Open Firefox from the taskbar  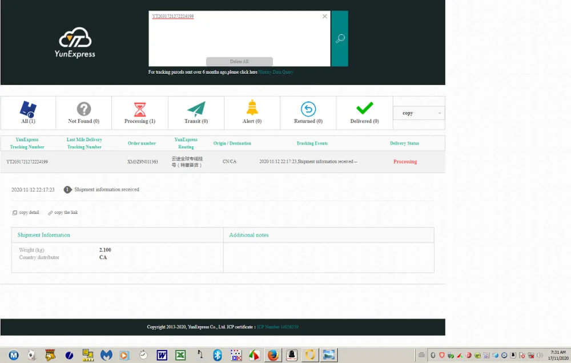point(273,354)
